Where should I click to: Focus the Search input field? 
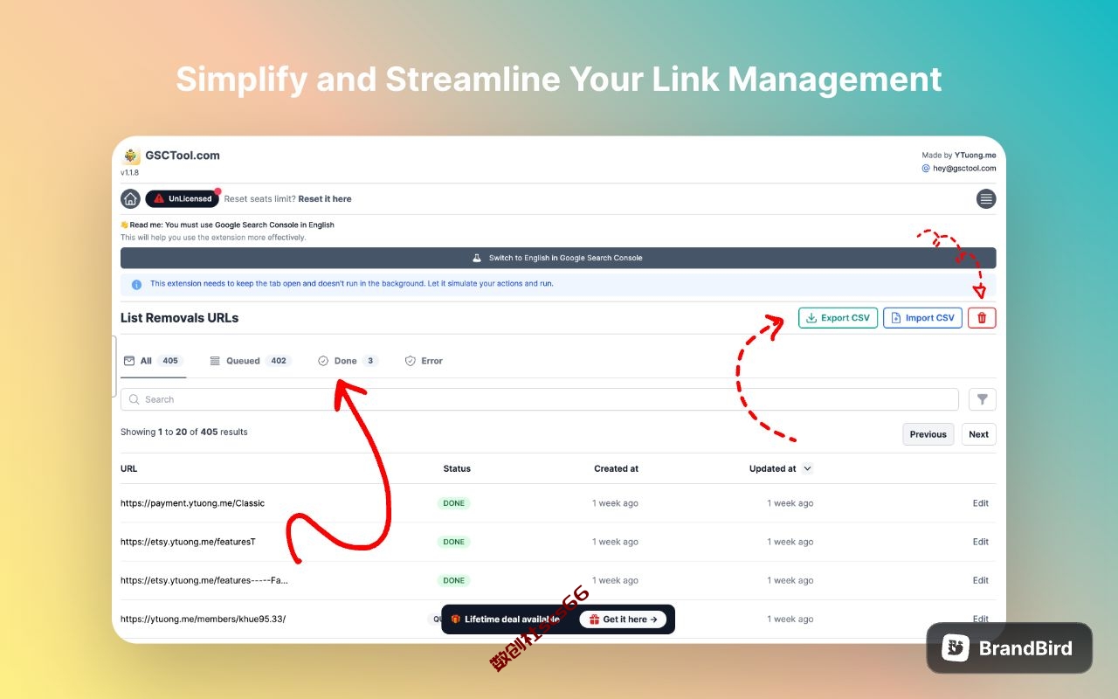click(x=540, y=399)
